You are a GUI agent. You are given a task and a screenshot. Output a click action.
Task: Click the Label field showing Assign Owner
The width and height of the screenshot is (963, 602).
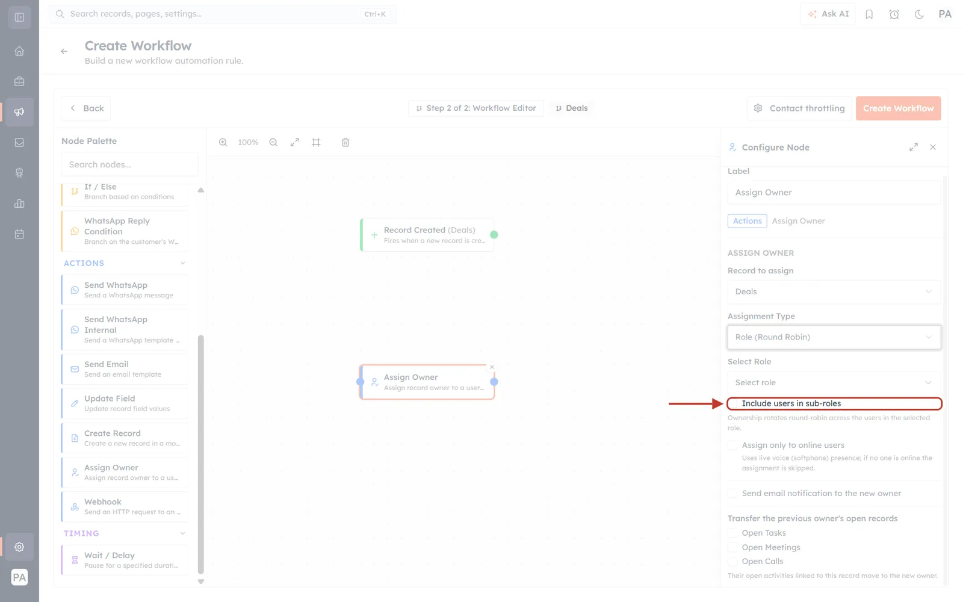[834, 193]
